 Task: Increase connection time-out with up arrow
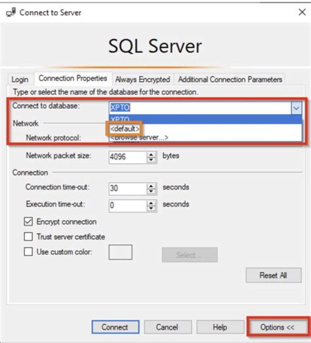151,186
